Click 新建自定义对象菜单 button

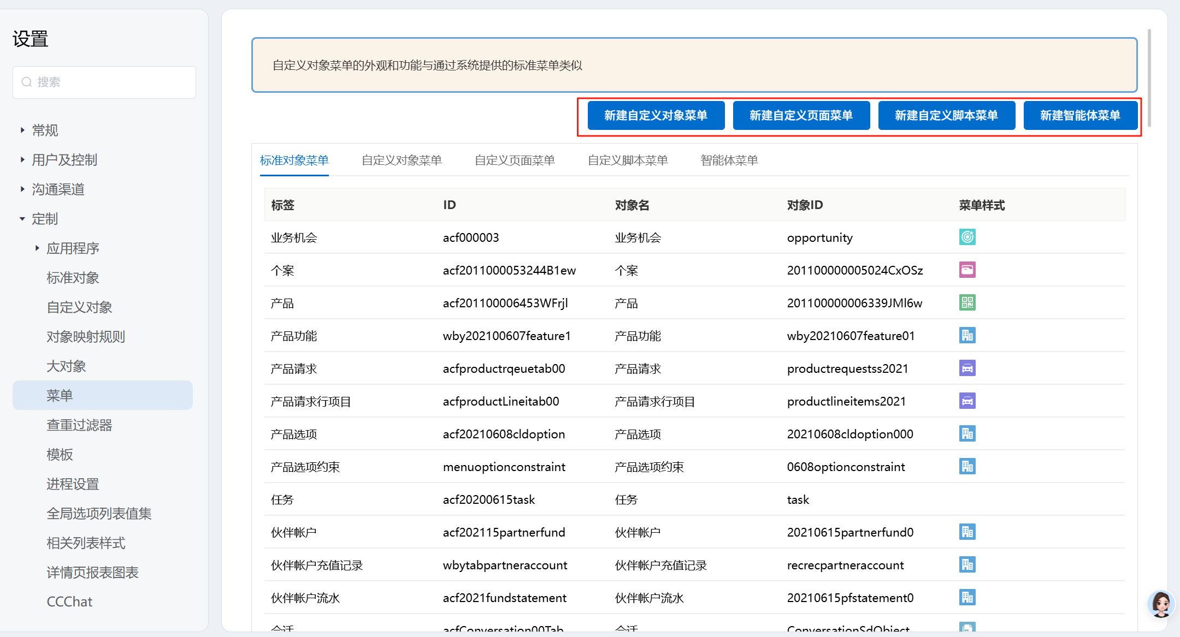tap(656, 115)
